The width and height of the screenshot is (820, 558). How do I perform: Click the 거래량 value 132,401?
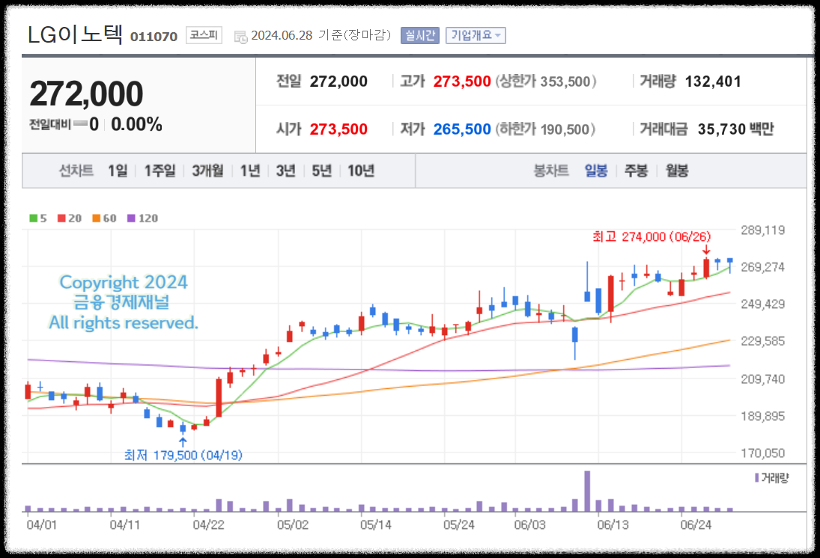click(713, 82)
